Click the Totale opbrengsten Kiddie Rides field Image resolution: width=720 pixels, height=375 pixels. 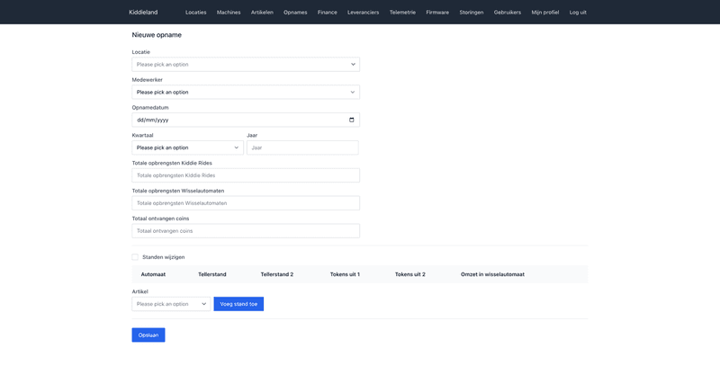pos(245,175)
